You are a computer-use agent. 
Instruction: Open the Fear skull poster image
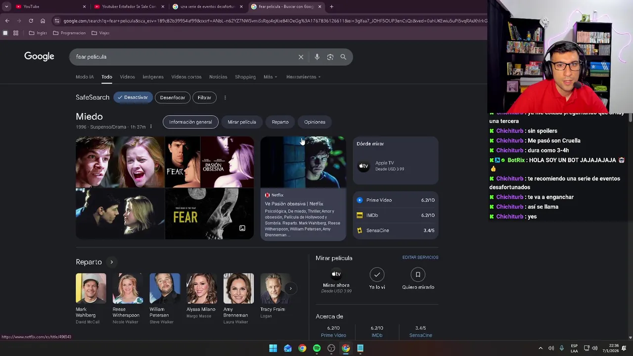coord(209,214)
